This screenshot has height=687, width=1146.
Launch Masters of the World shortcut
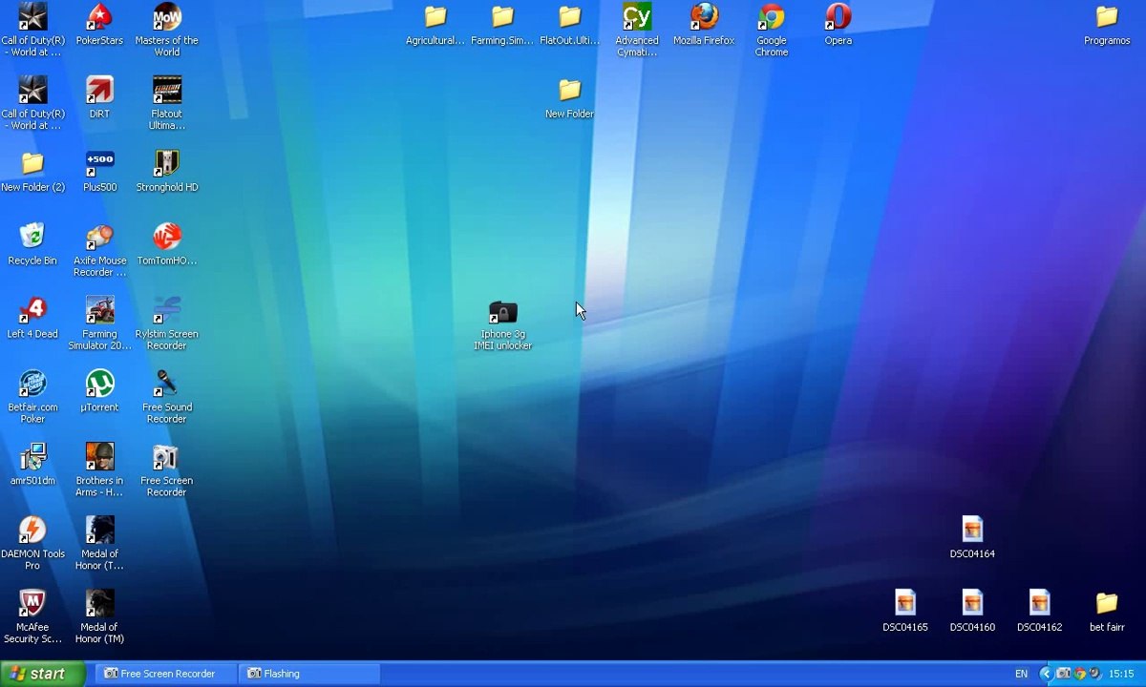166,17
